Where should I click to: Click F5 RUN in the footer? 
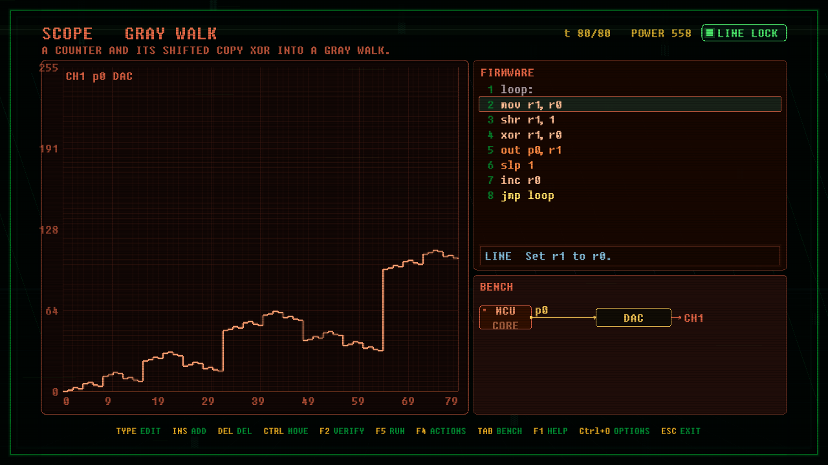[x=390, y=431]
